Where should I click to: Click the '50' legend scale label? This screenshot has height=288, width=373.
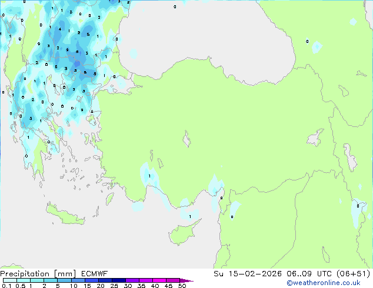pyautogui.click(x=182, y=286)
